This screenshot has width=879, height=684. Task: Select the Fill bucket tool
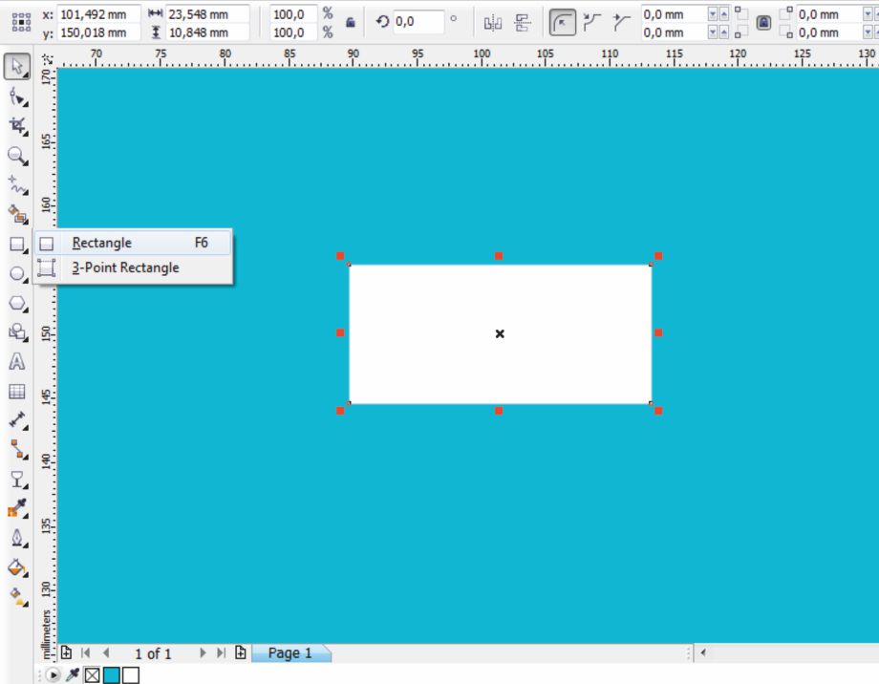click(18, 568)
